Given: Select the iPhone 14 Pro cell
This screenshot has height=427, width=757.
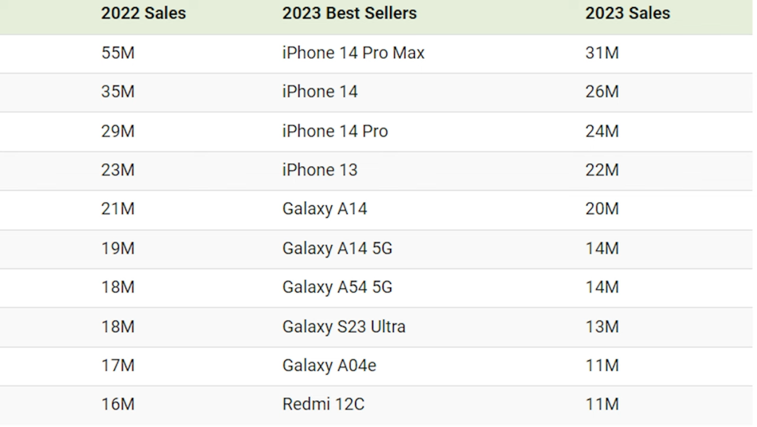Looking at the screenshot, I should click(335, 131).
